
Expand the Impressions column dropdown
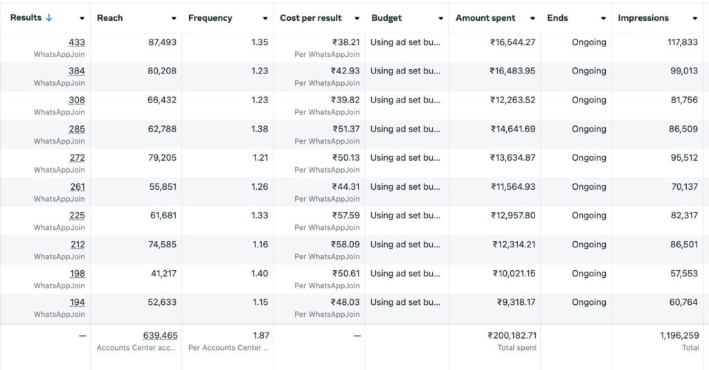(695, 19)
